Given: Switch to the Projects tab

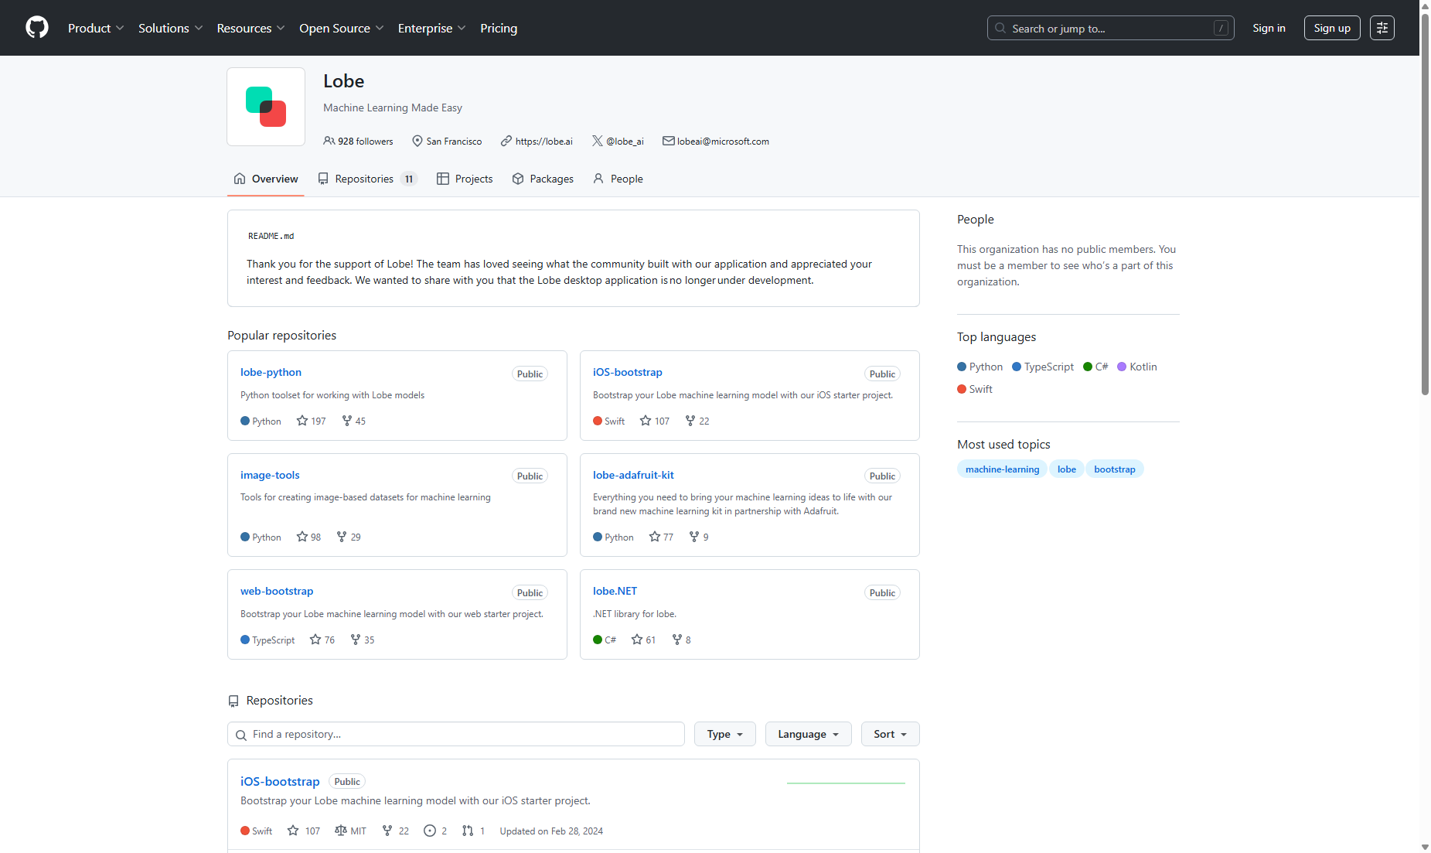Looking at the screenshot, I should point(465,179).
